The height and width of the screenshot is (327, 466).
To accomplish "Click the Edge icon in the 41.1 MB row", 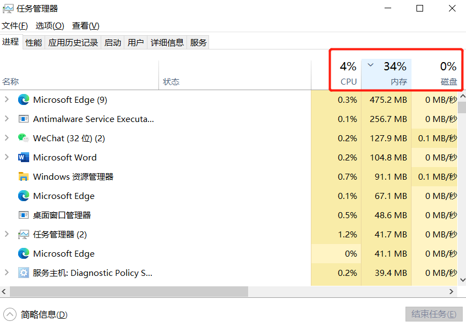I will 24,254.
